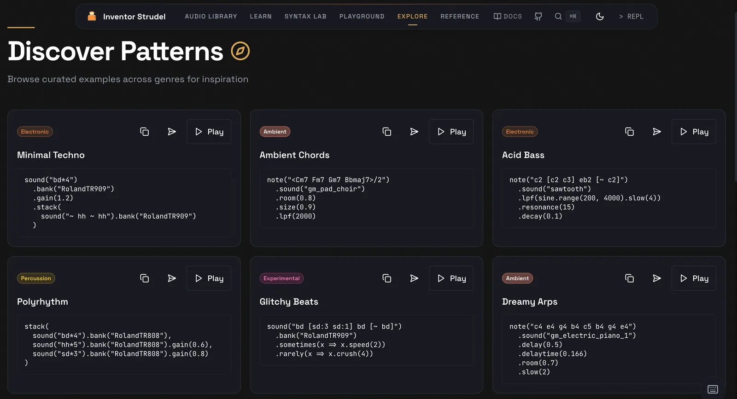Play the Minimal Techno pattern

[209, 132]
